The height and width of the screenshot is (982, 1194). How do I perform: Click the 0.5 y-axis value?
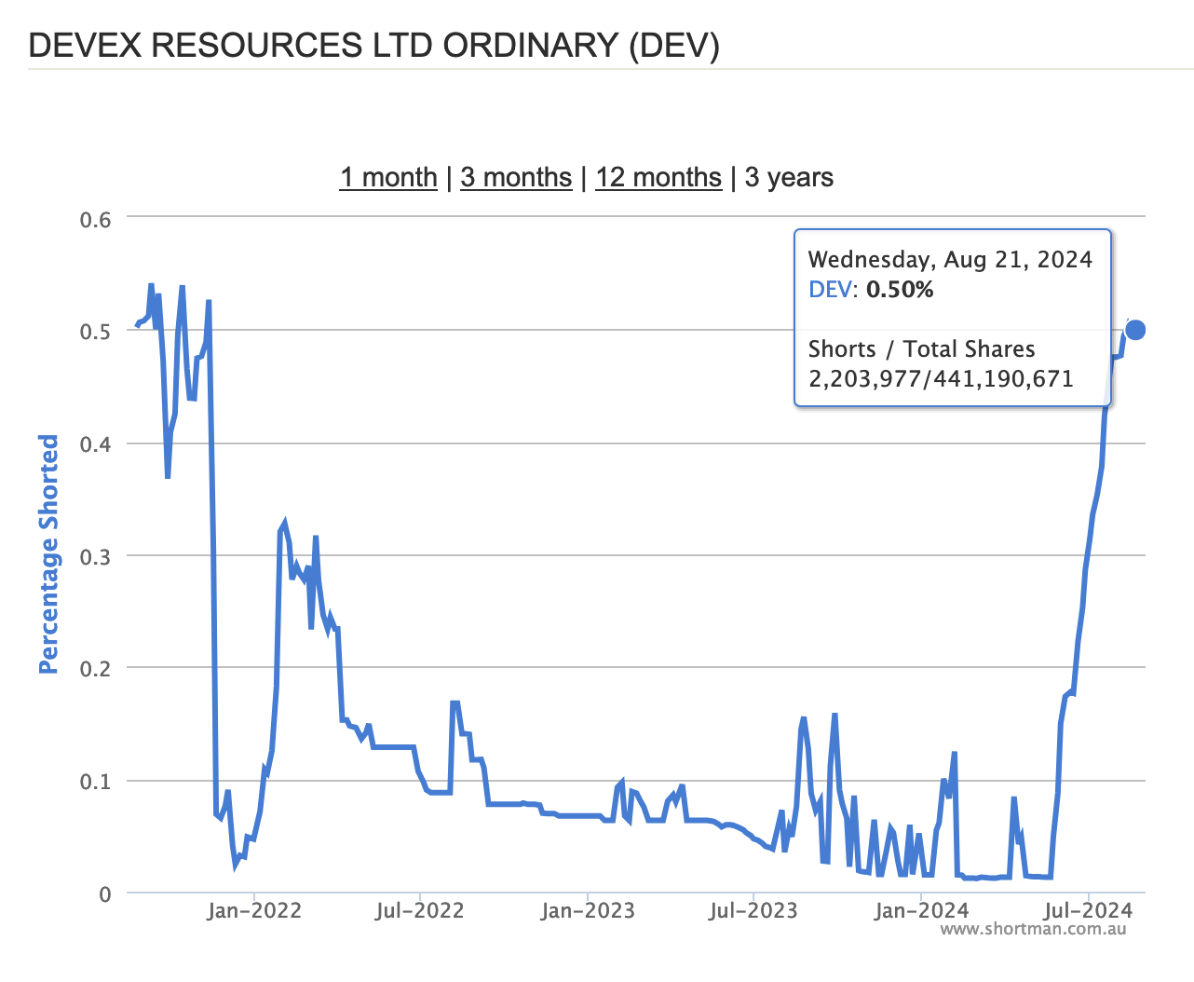(x=95, y=332)
